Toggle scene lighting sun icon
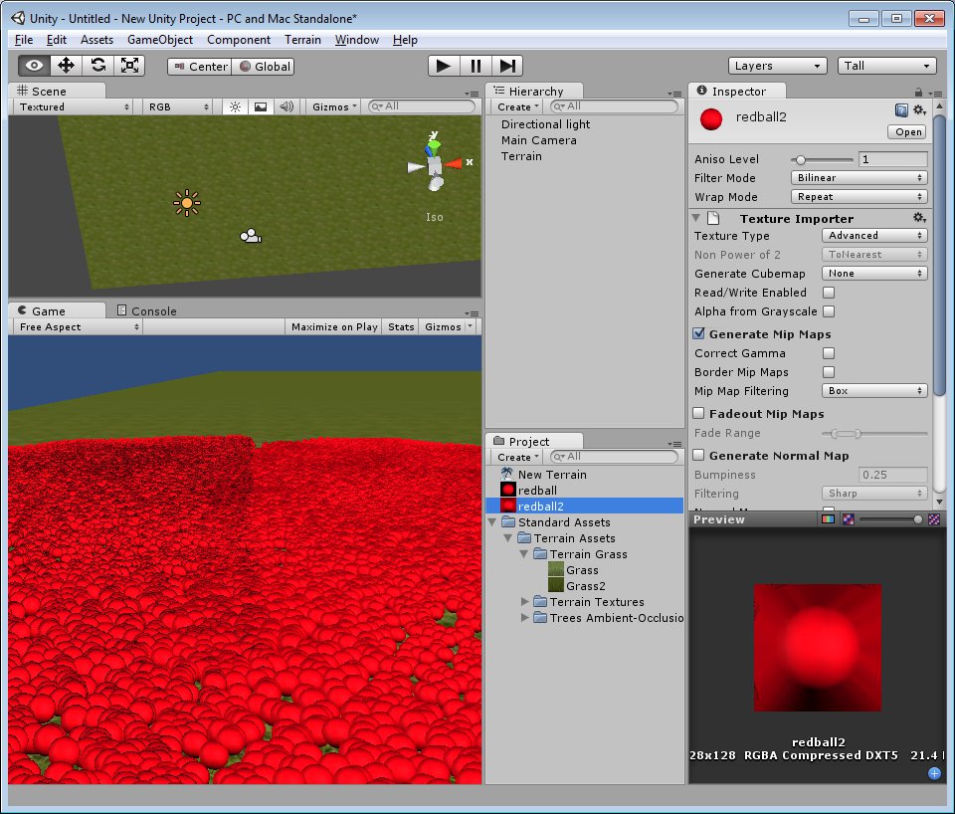This screenshot has height=814, width=955. (x=235, y=107)
